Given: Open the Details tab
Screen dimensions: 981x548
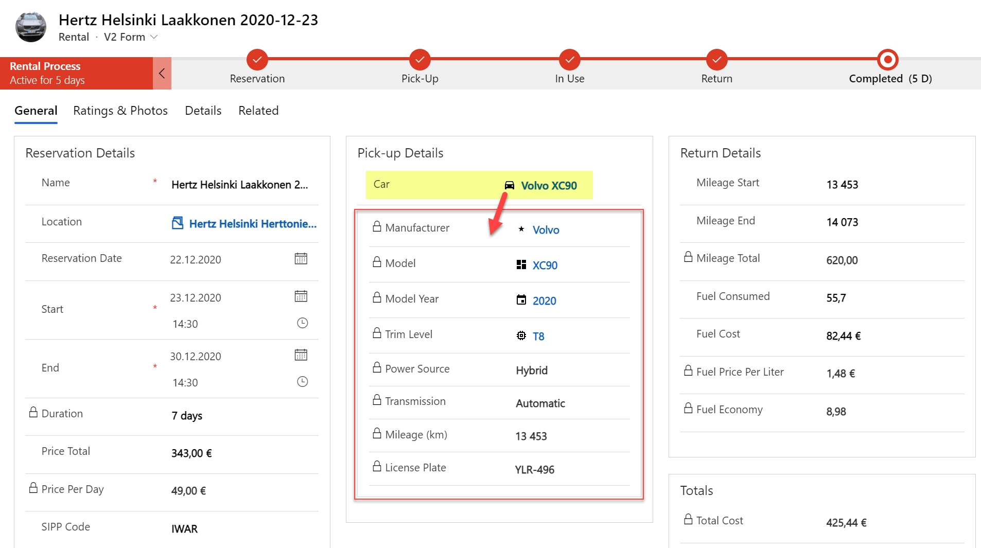Looking at the screenshot, I should coord(203,111).
